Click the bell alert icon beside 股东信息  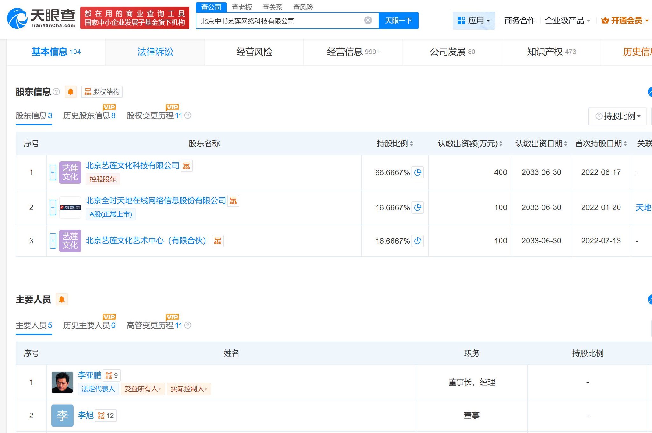pyautogui.click(x=71, y=92)
